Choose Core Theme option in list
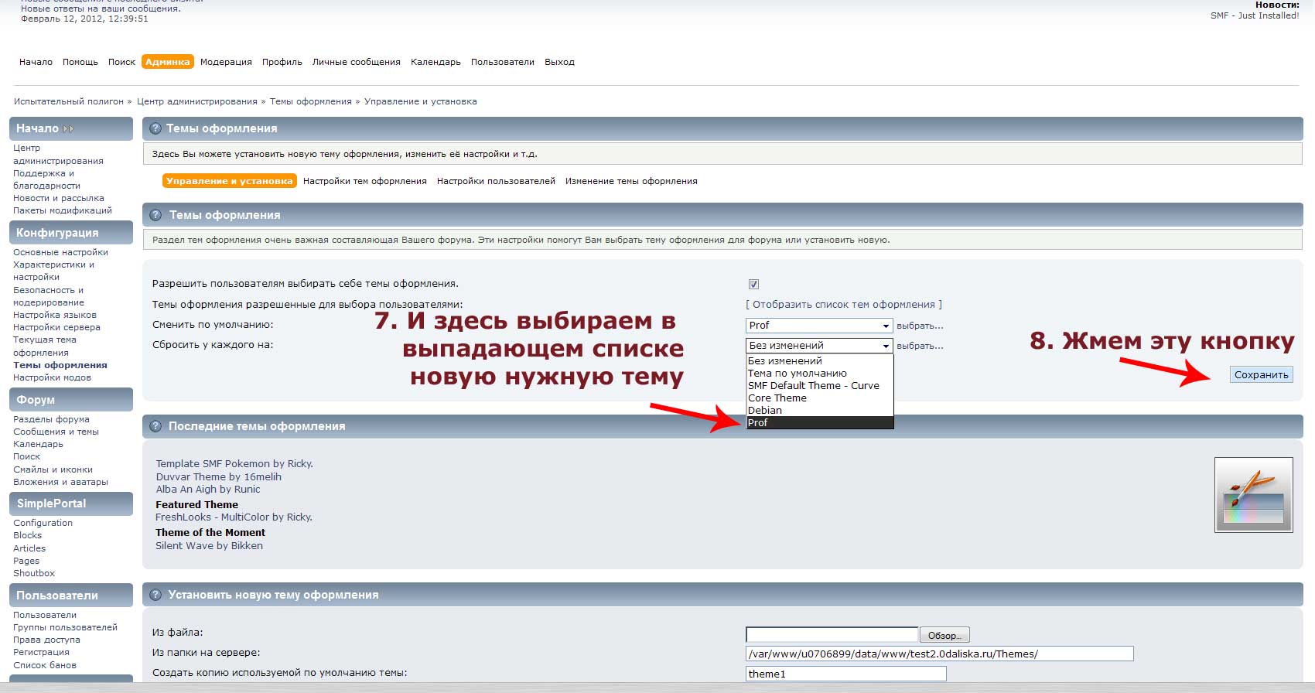The height and width of the screenshot is (693, 1315). pyautogui.click(x=819, y=398)
